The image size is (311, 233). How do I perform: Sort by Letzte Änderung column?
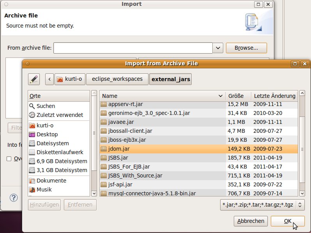[x=274, y=96]
